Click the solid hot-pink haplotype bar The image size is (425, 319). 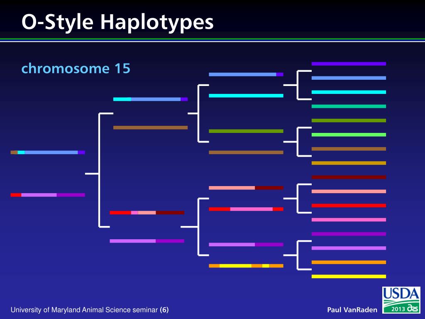349,220
